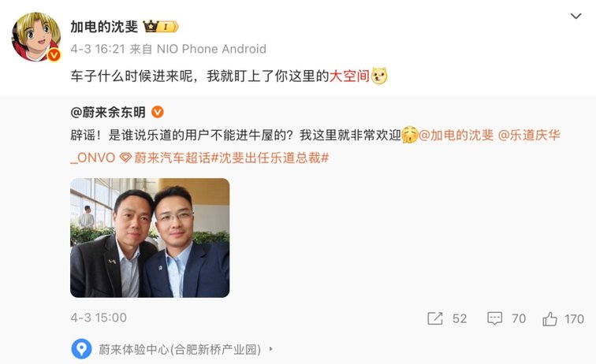Click the blue location pin icon
The width and height of the screenshot is (596, 364).
[x=81, y=349]
